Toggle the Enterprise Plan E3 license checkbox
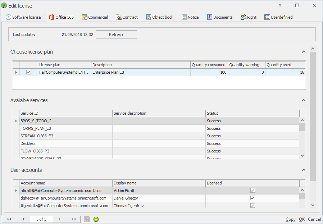The image size is (323, 224). coord(29,72)
